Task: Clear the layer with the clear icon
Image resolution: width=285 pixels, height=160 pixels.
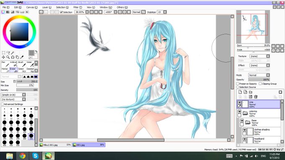Action: tap(251, 97)
